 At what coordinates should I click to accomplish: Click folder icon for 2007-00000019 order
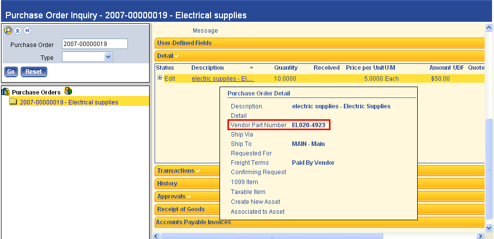point(13,102)
